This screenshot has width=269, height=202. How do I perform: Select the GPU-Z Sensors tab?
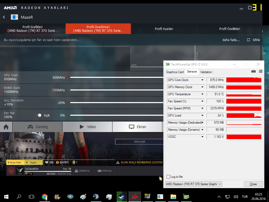(192, 72)
